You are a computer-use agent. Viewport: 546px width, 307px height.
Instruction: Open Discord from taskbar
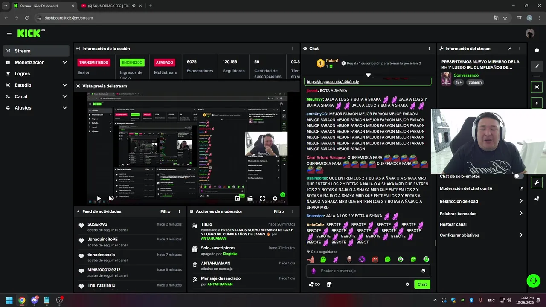pyautogui.click(x=35, y=300)
